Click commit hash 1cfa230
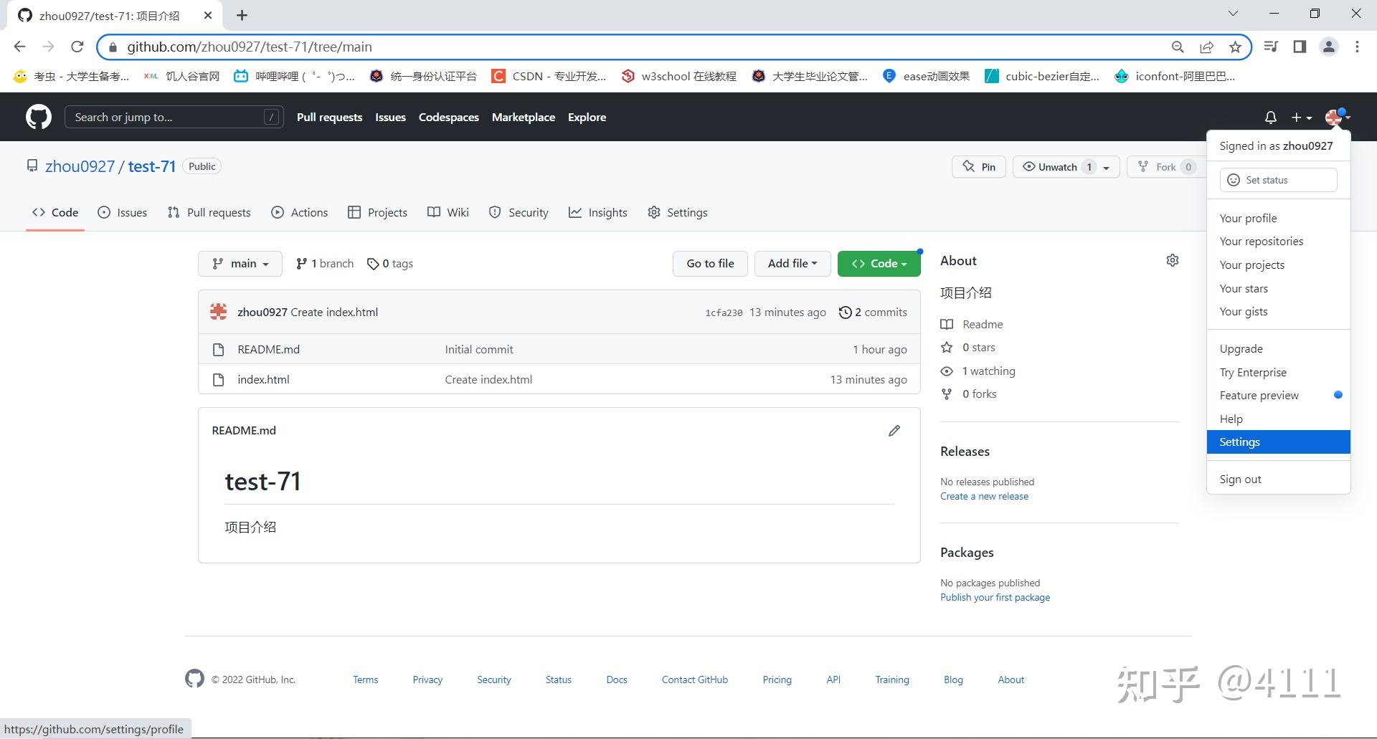This screenshot has height=739, width=1377. (x=724, y=313)
